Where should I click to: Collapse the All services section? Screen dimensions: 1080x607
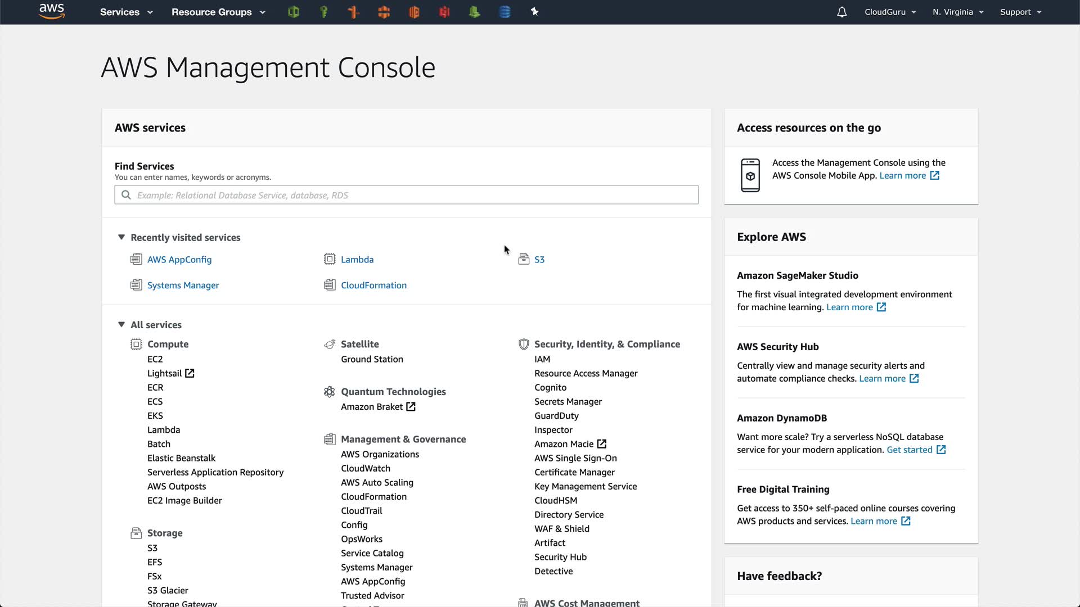click(121, 324)
